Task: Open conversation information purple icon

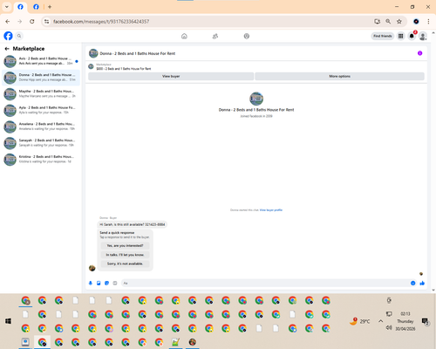Action: (419, 53)
